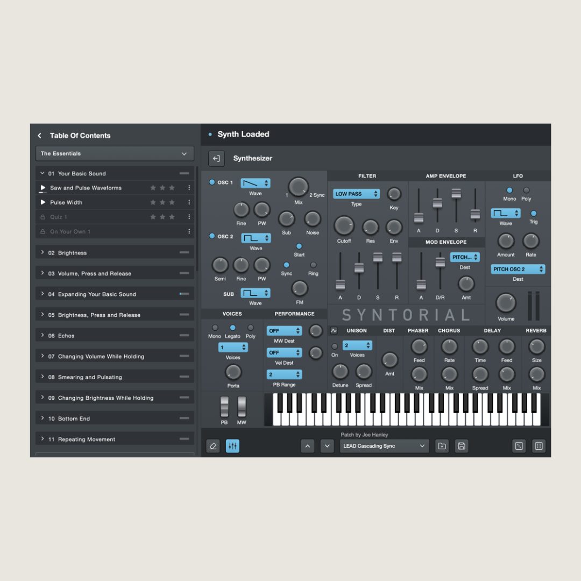Change the PB Range stepper value
This screenshot has width=581, height=581.
coord(284,374)
